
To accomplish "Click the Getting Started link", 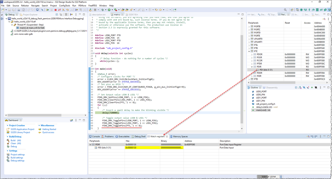I will pyautogui.click(x=49, y=129).
